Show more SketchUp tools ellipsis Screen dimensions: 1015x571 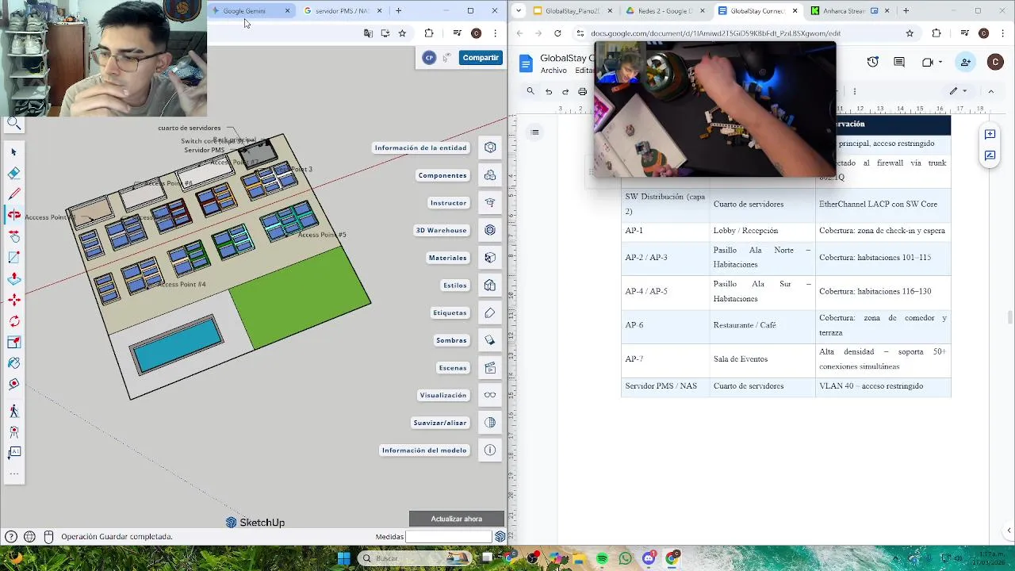13,473
